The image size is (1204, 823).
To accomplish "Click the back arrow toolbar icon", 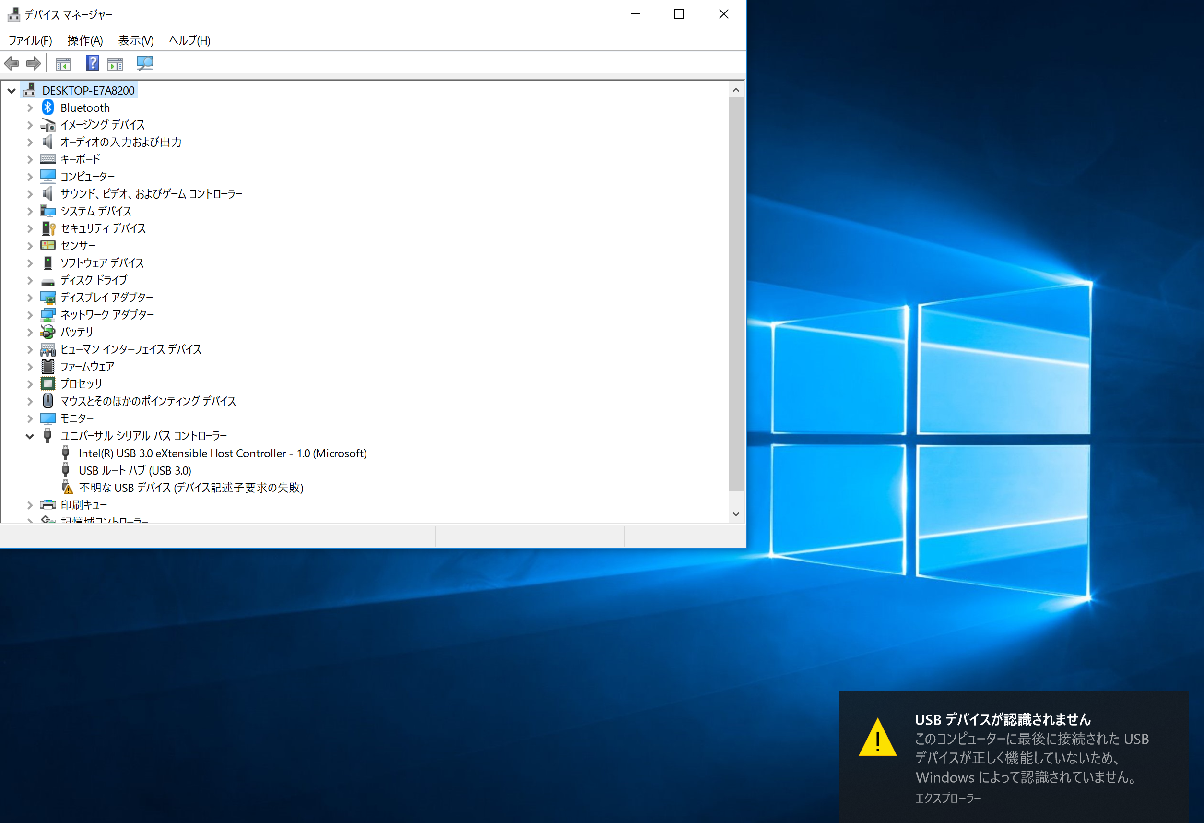I will (x=12, y=64).
